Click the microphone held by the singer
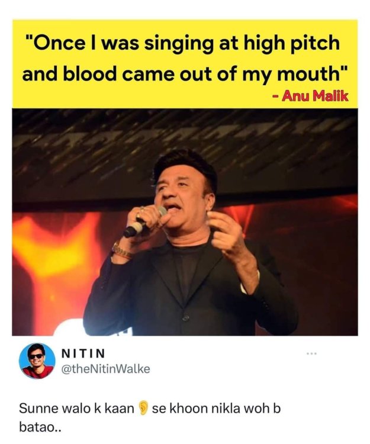The image size is (370, 444). [x=145, y=222]
